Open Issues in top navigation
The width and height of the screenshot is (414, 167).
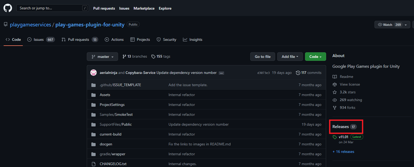tap(124, 8)
